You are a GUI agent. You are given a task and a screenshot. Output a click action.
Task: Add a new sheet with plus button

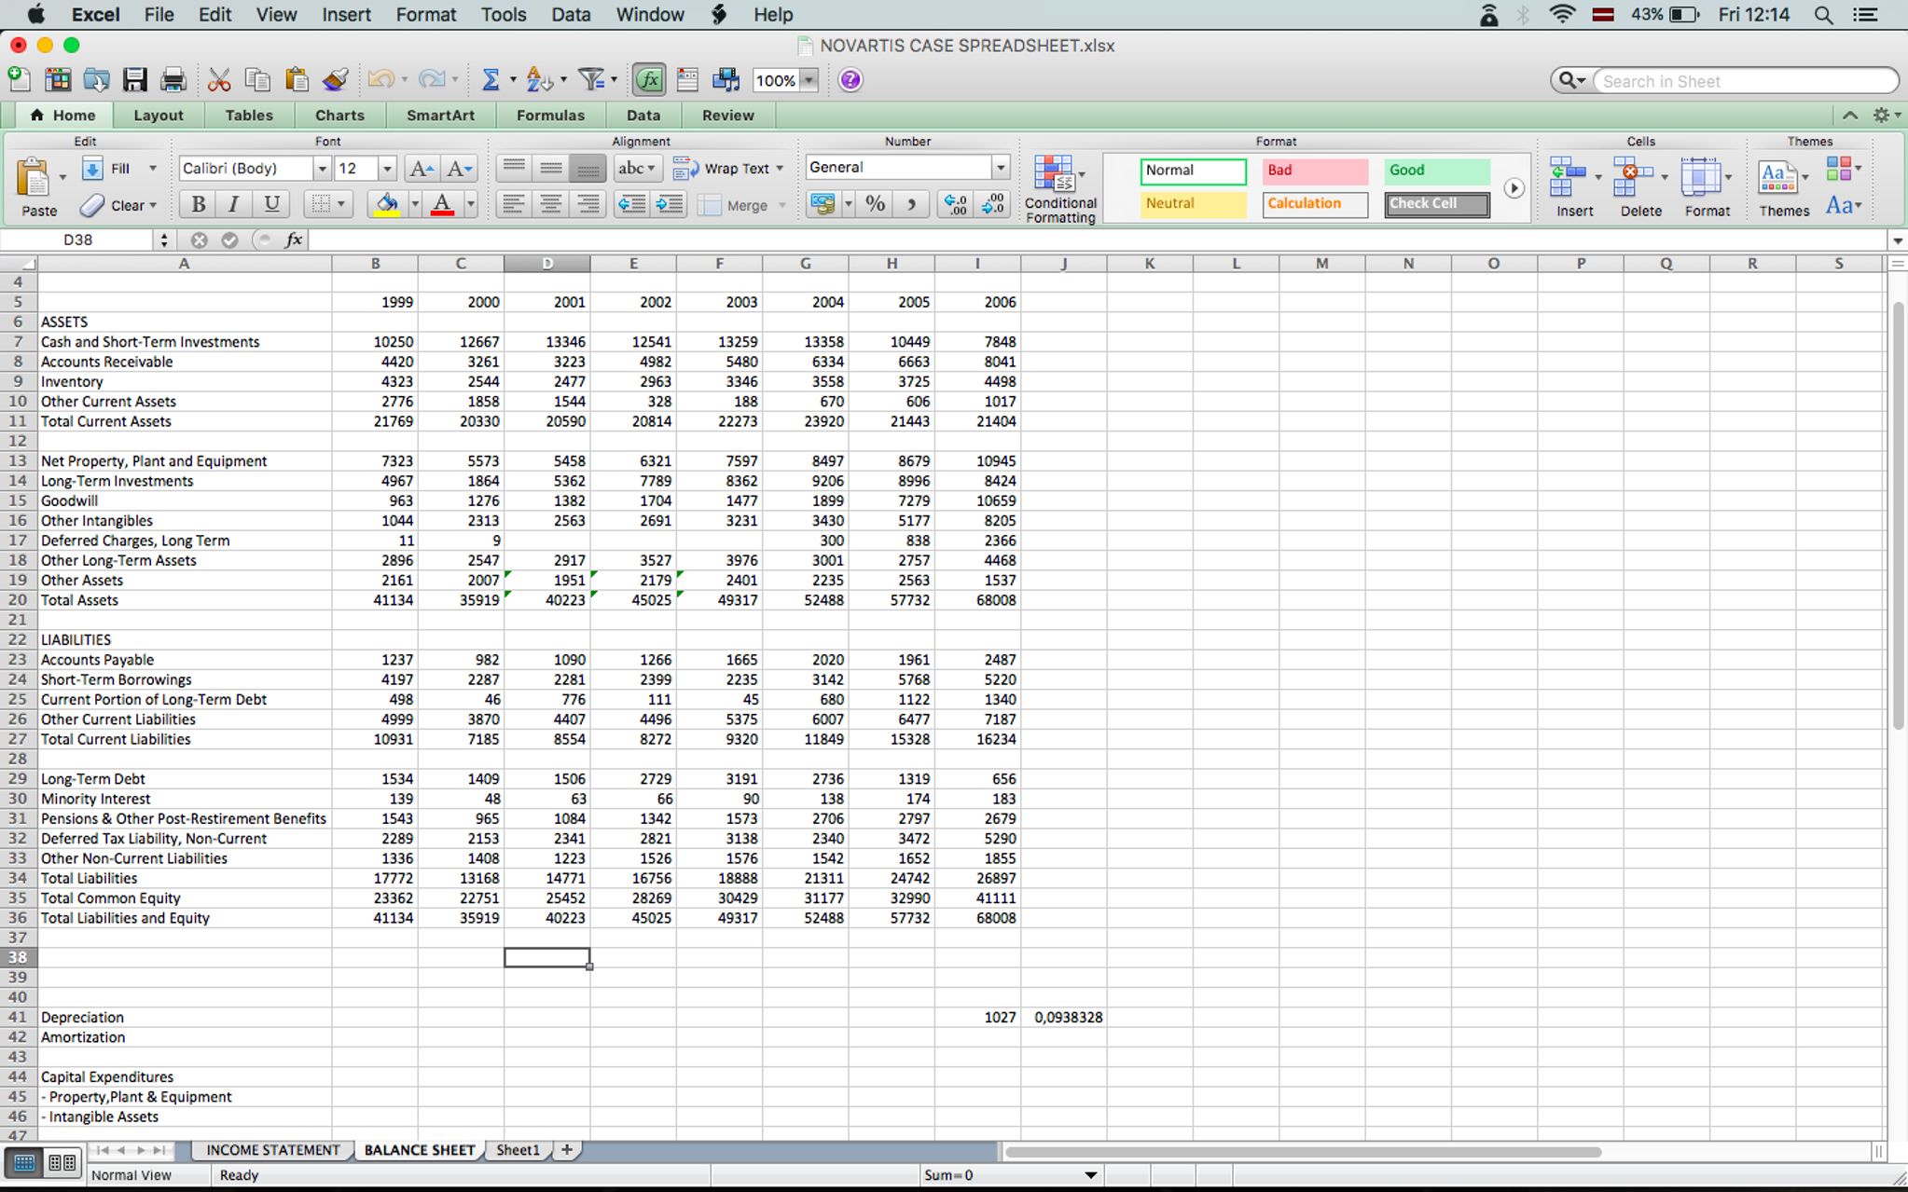pos(566,1150)
